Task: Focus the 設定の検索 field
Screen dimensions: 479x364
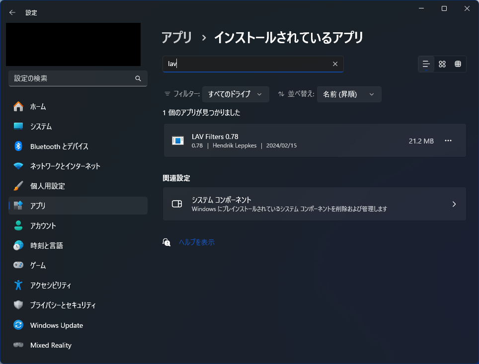Action: (x=78, y=78)
